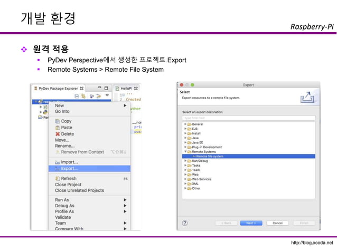Choose Import... in the context menu
Screen dimensions: 337x252
[89, 162]
